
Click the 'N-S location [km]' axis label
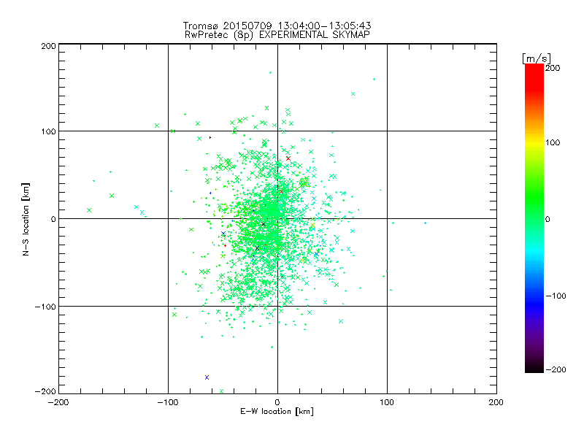click(x=26, y=219)
